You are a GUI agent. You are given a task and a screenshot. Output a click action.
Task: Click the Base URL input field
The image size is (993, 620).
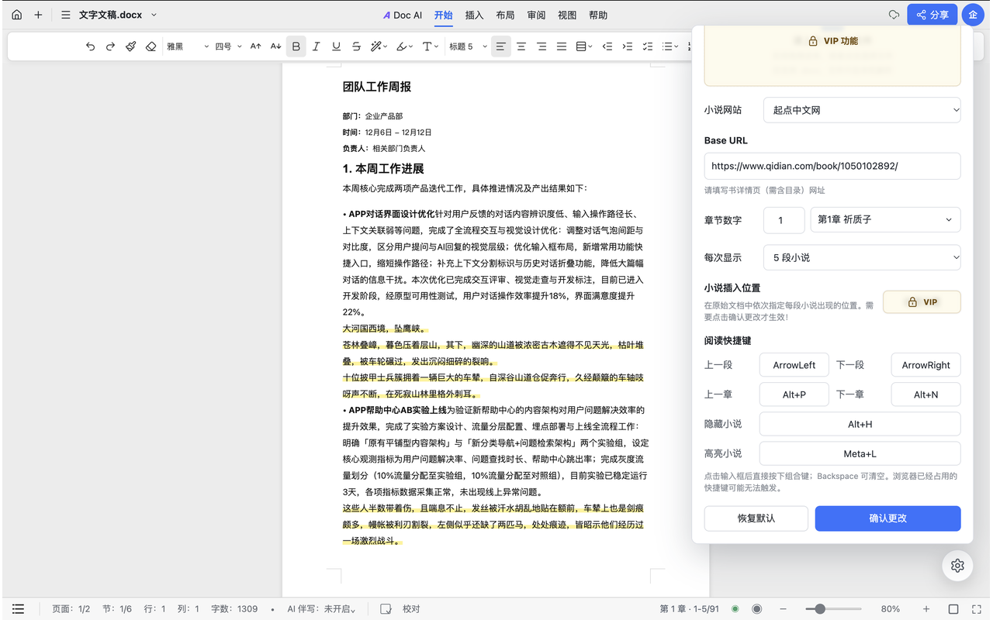pos(832,166)
